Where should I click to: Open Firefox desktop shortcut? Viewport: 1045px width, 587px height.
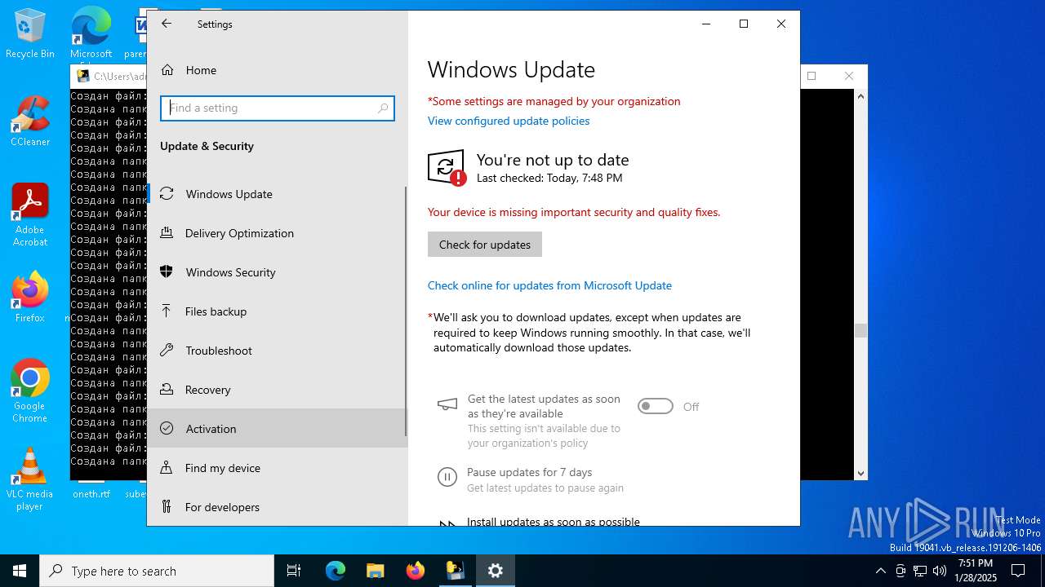(30, 298)
